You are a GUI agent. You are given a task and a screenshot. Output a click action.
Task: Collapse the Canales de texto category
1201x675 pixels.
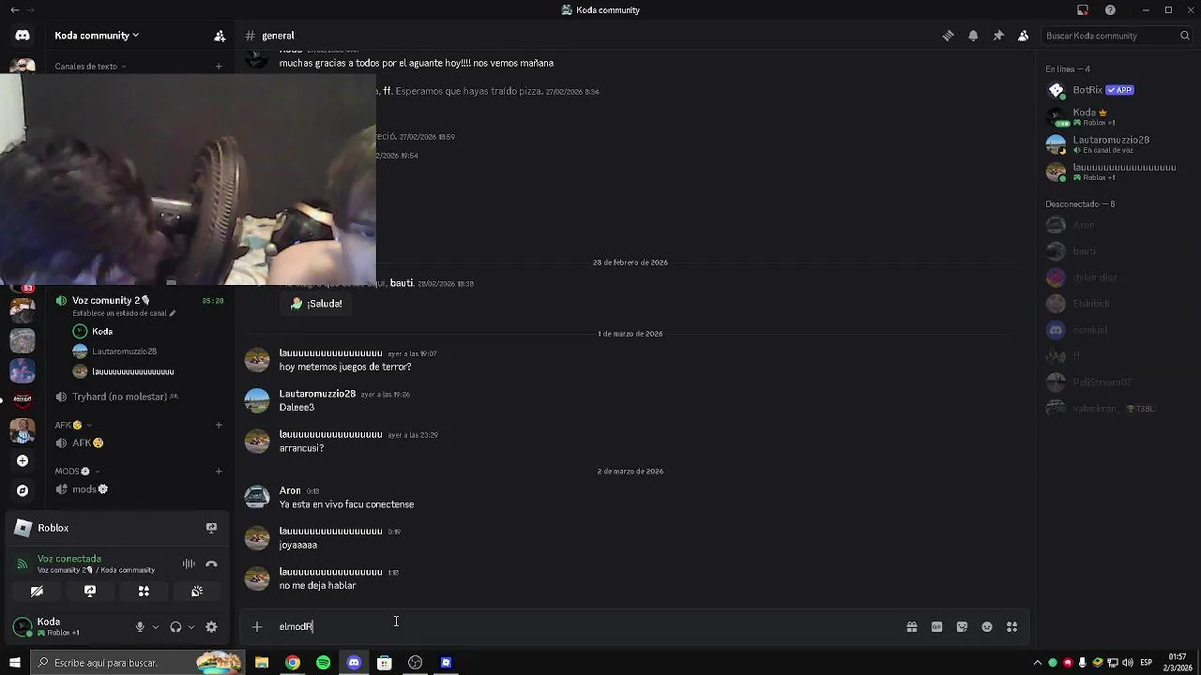[90, 67]
